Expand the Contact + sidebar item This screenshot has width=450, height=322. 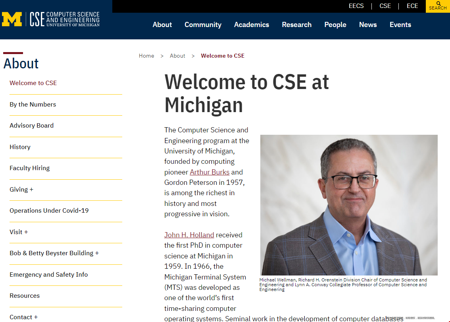pyautogui.click(x=23, y=317)
